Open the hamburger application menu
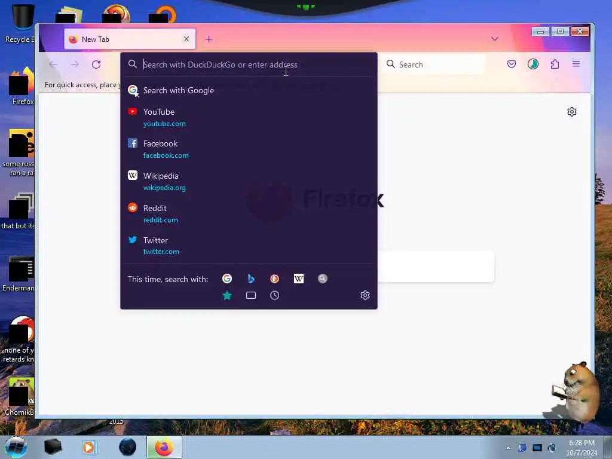Screen dimensions: 612x459 [576, 63]
